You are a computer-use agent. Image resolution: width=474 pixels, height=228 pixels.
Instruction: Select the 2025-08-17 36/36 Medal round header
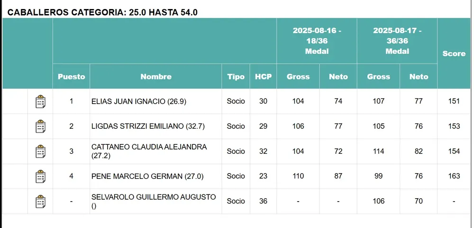pos(397,41)
